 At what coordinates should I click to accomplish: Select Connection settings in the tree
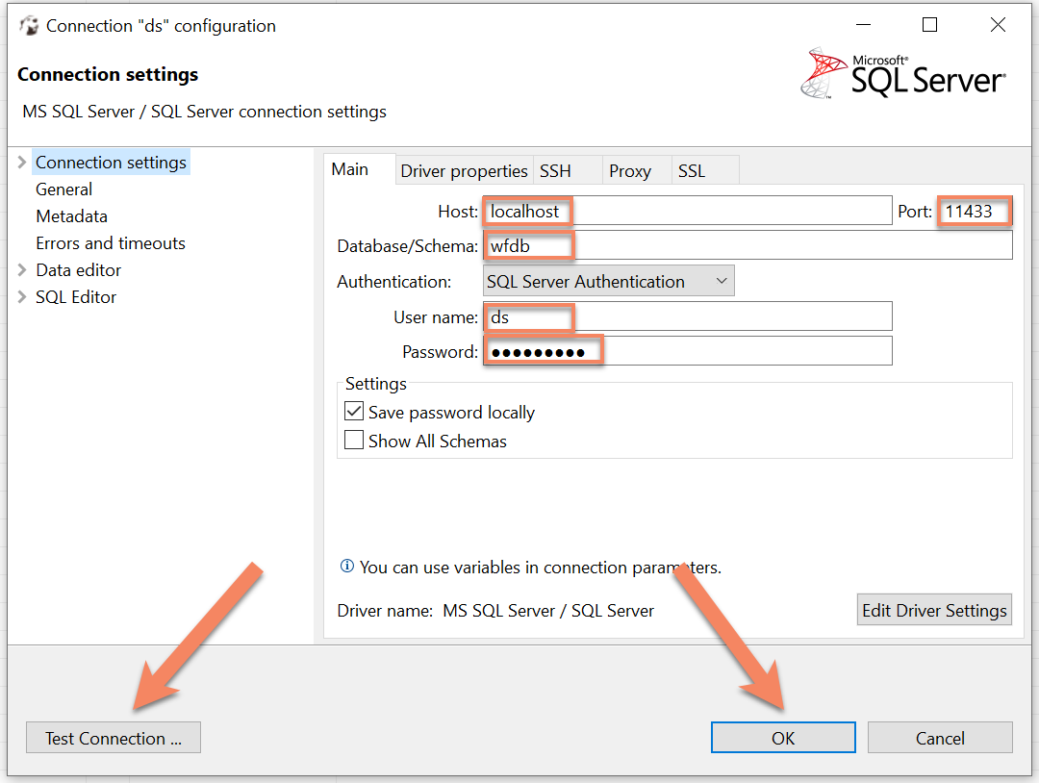click(112, 163)
